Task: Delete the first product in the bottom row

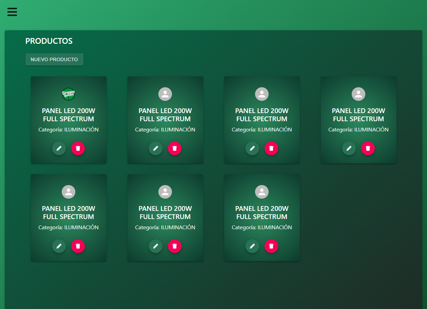Action: coord(78,246)
